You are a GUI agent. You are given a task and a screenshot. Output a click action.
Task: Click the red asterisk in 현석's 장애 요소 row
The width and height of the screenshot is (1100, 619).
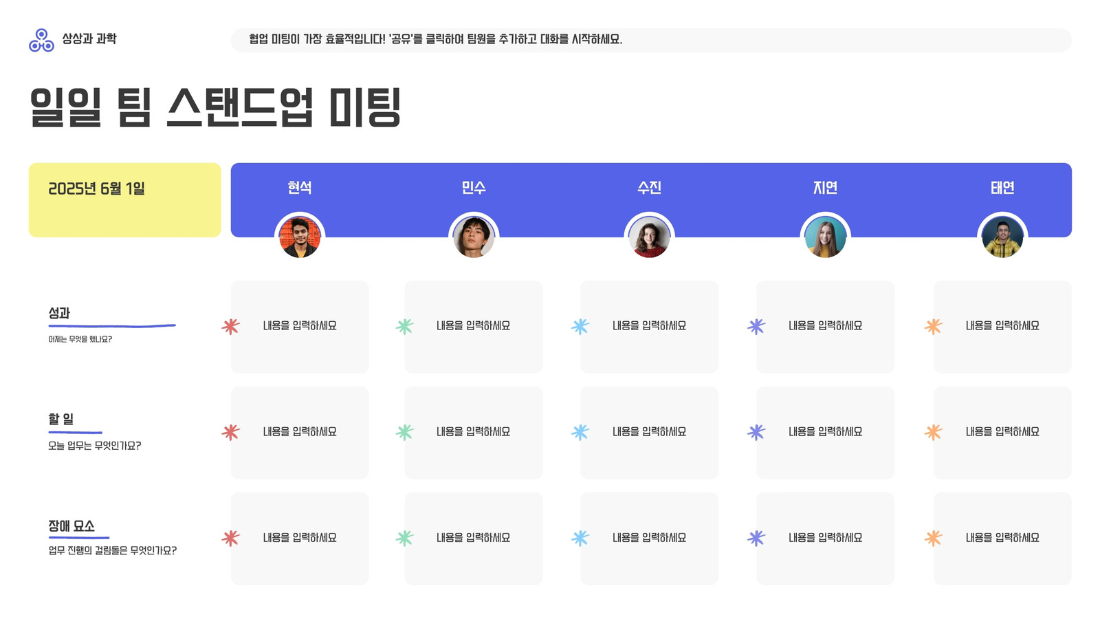230,538
